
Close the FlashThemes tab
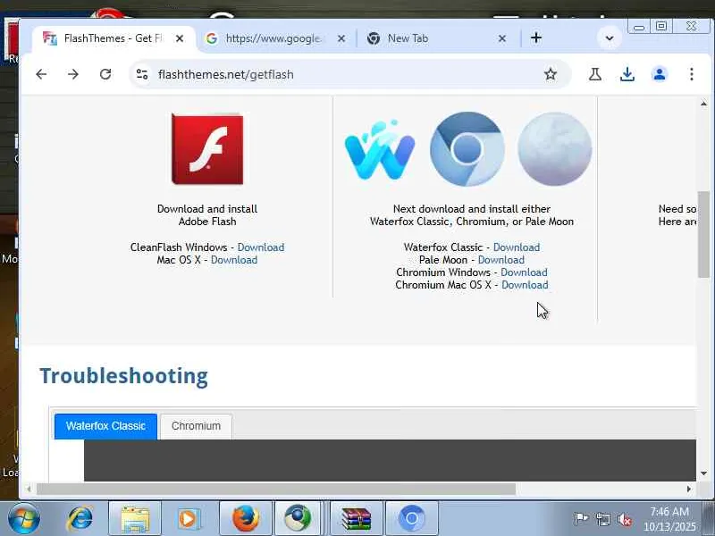point(180,38)
